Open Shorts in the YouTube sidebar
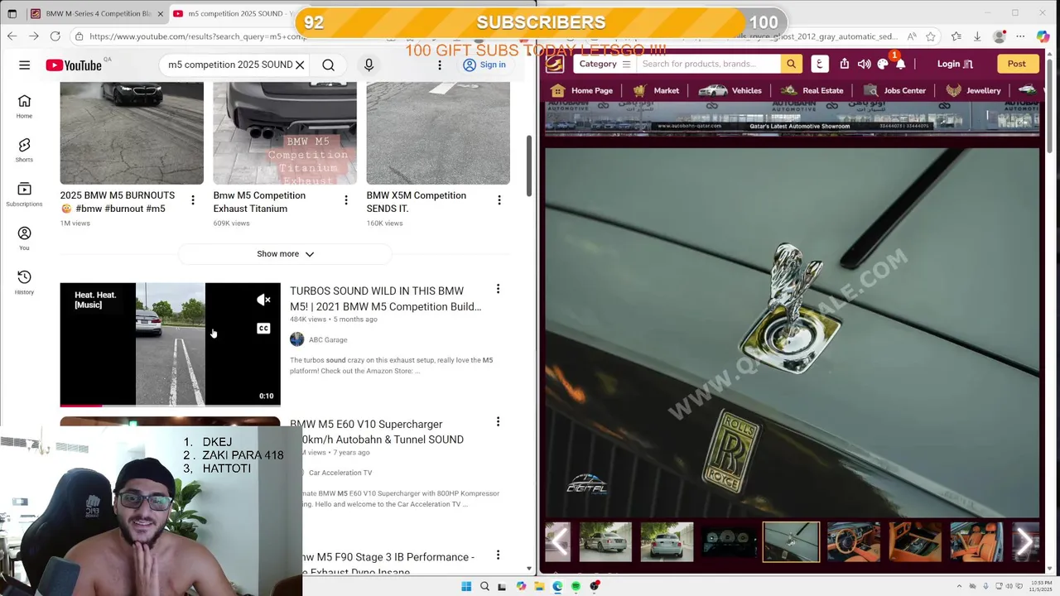This screenshot has height=596, width=1060. [x=24, y=149]
